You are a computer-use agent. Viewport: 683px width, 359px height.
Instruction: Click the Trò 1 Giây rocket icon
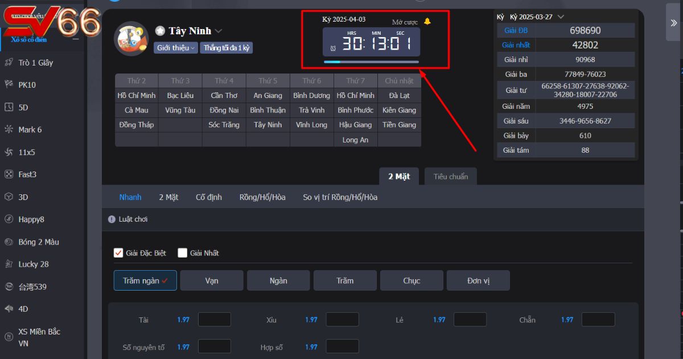point(9,63)
